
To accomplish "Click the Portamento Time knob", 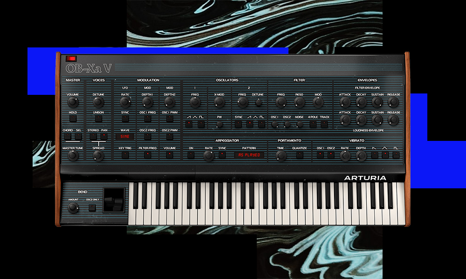I will pyautogui.click(x=281, y=156).
